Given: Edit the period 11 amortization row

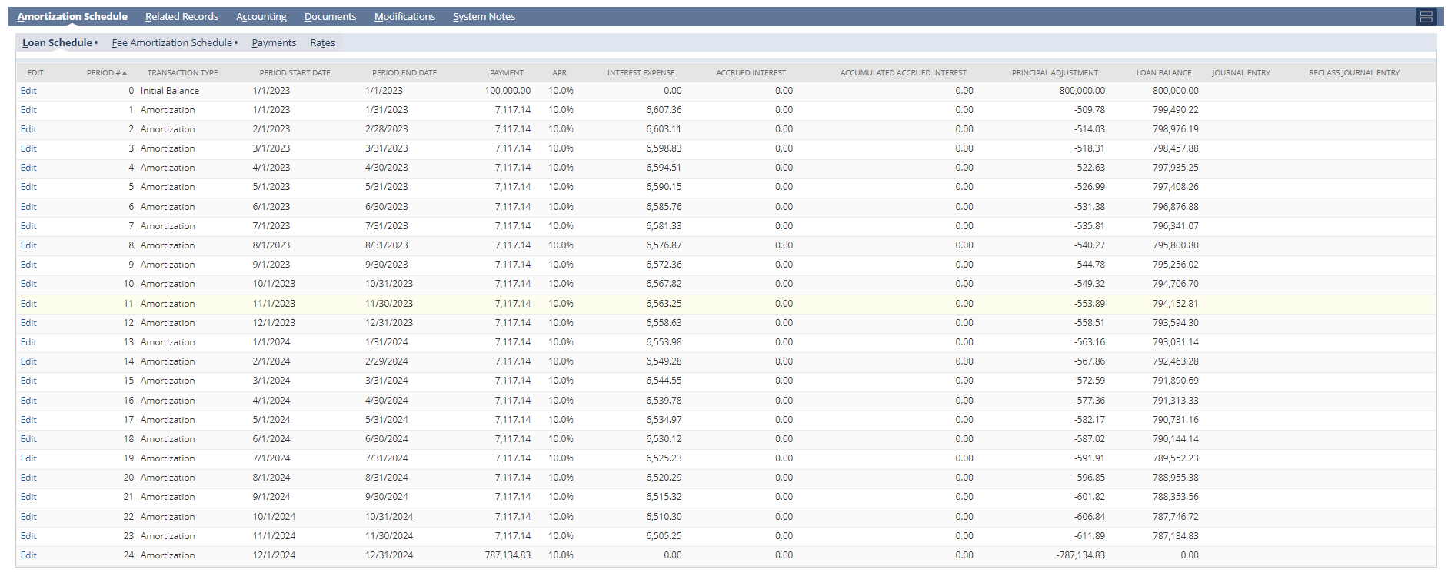Looking at the screenshot, I should click(x=28, y=304).
